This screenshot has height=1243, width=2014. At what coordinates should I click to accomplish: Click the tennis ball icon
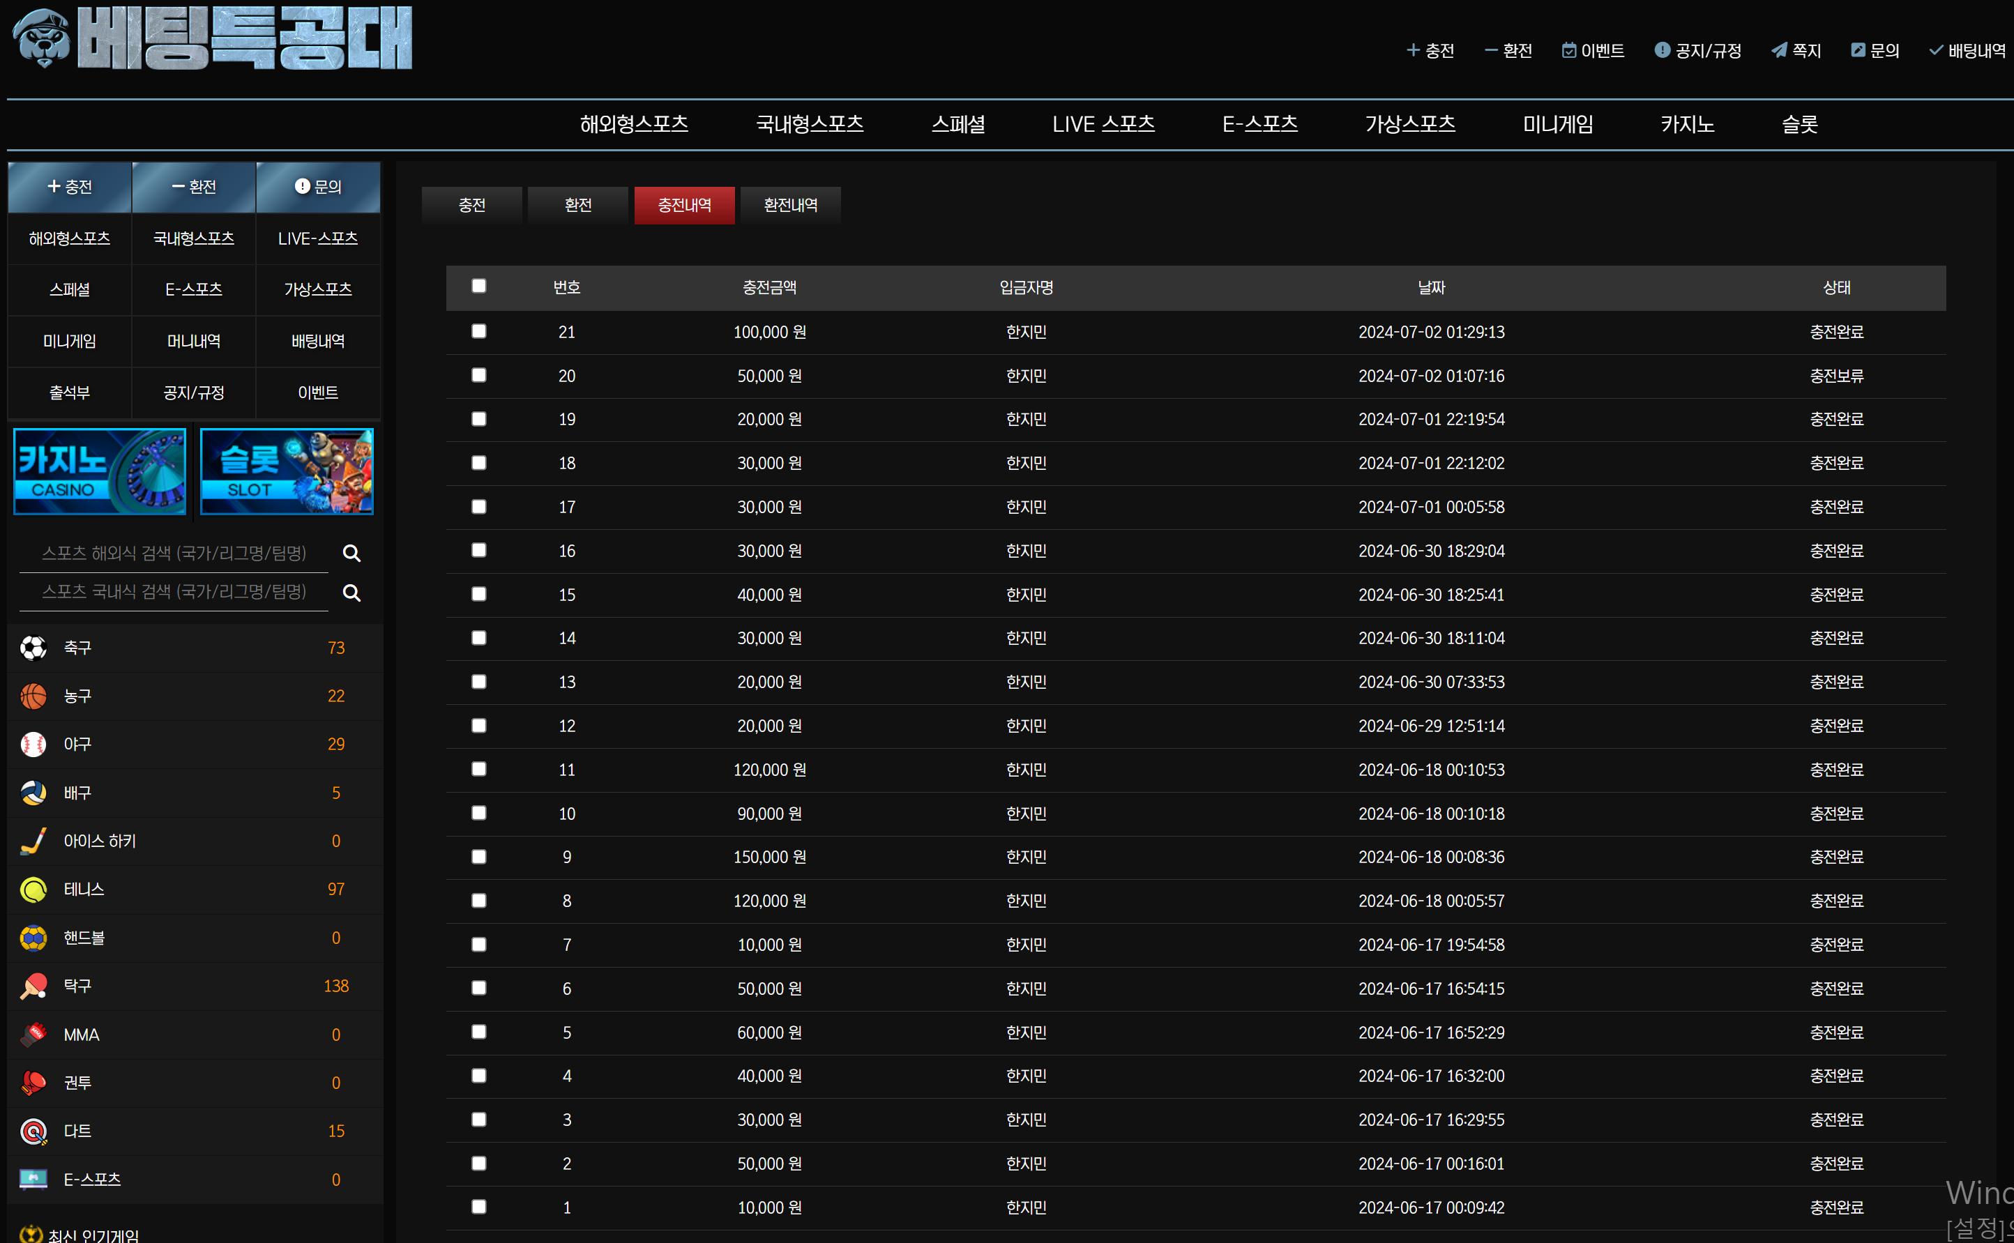click(x=33, y=890)
